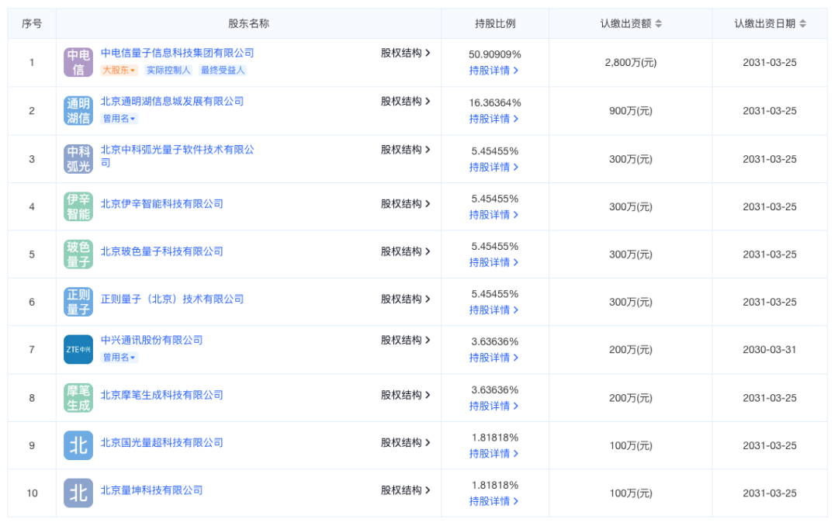Select the 16.36364% percentage value
This screenshot has width=838, height=526.
tap(495, 102)
